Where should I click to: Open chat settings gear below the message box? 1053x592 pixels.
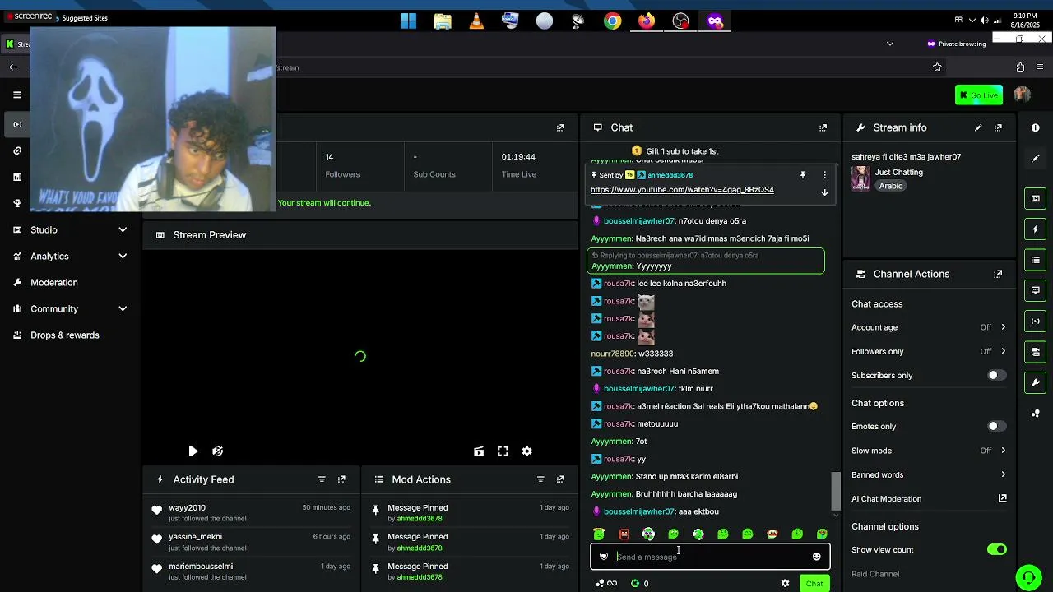785,584
